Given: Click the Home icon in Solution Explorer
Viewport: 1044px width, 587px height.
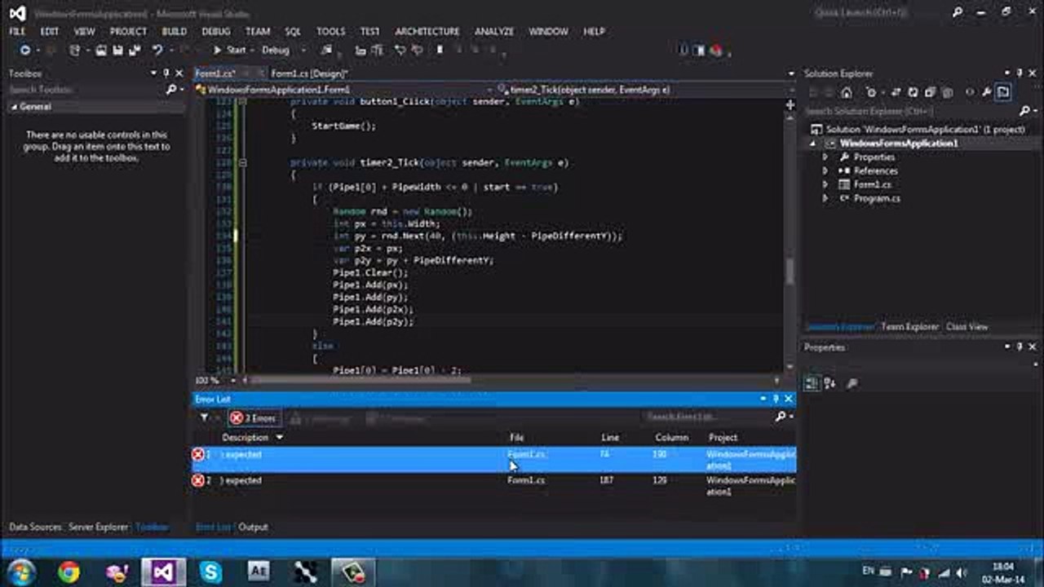Looking at the screenshot, I should pos(847,93).
